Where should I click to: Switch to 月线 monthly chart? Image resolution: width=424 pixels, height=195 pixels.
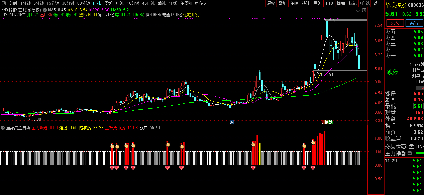coord(119,3)
